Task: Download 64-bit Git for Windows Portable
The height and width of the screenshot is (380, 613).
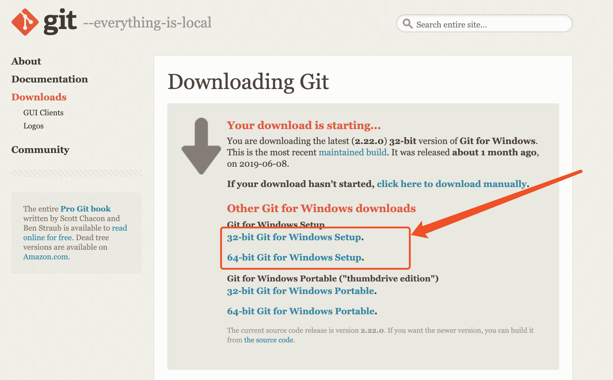Action: pyautogui.click(x=301, y=311)
